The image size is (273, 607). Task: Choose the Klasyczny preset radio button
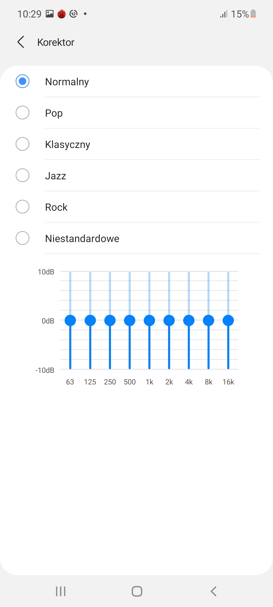tap(22, 144)
